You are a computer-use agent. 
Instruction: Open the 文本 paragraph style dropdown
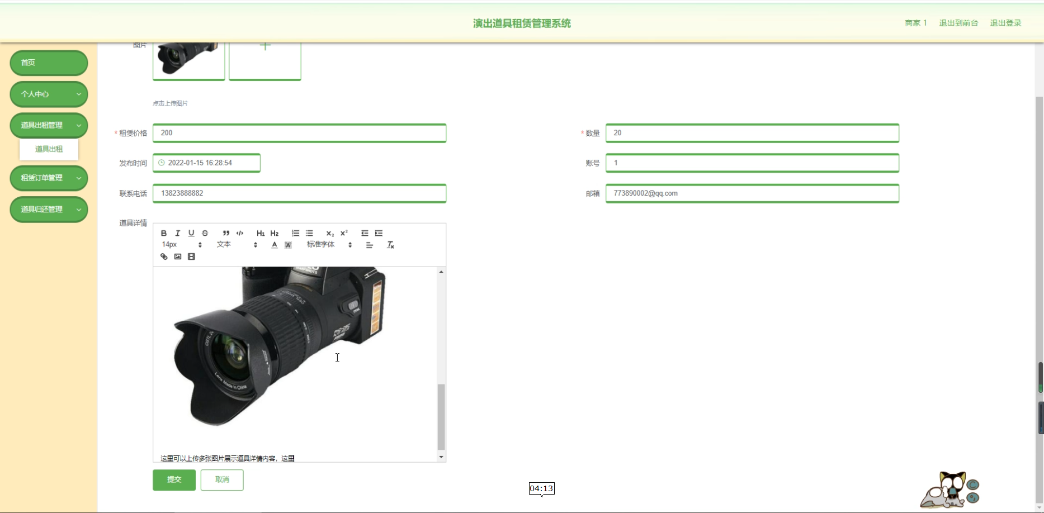click(237, 245)
